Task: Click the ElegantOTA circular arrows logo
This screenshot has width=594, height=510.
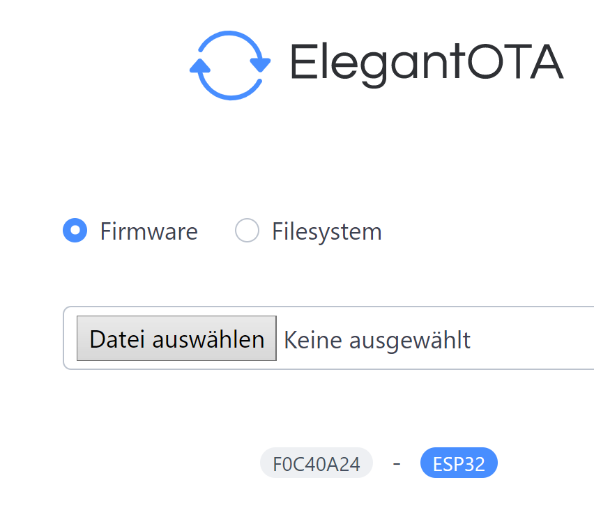Action: click(x=230, y=65)
